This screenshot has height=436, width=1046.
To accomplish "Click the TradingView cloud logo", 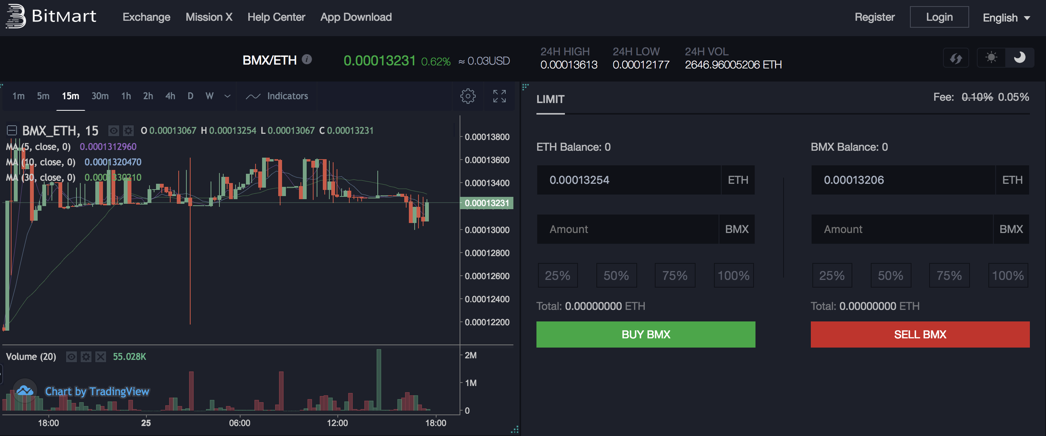I will (x=25, y=391).
